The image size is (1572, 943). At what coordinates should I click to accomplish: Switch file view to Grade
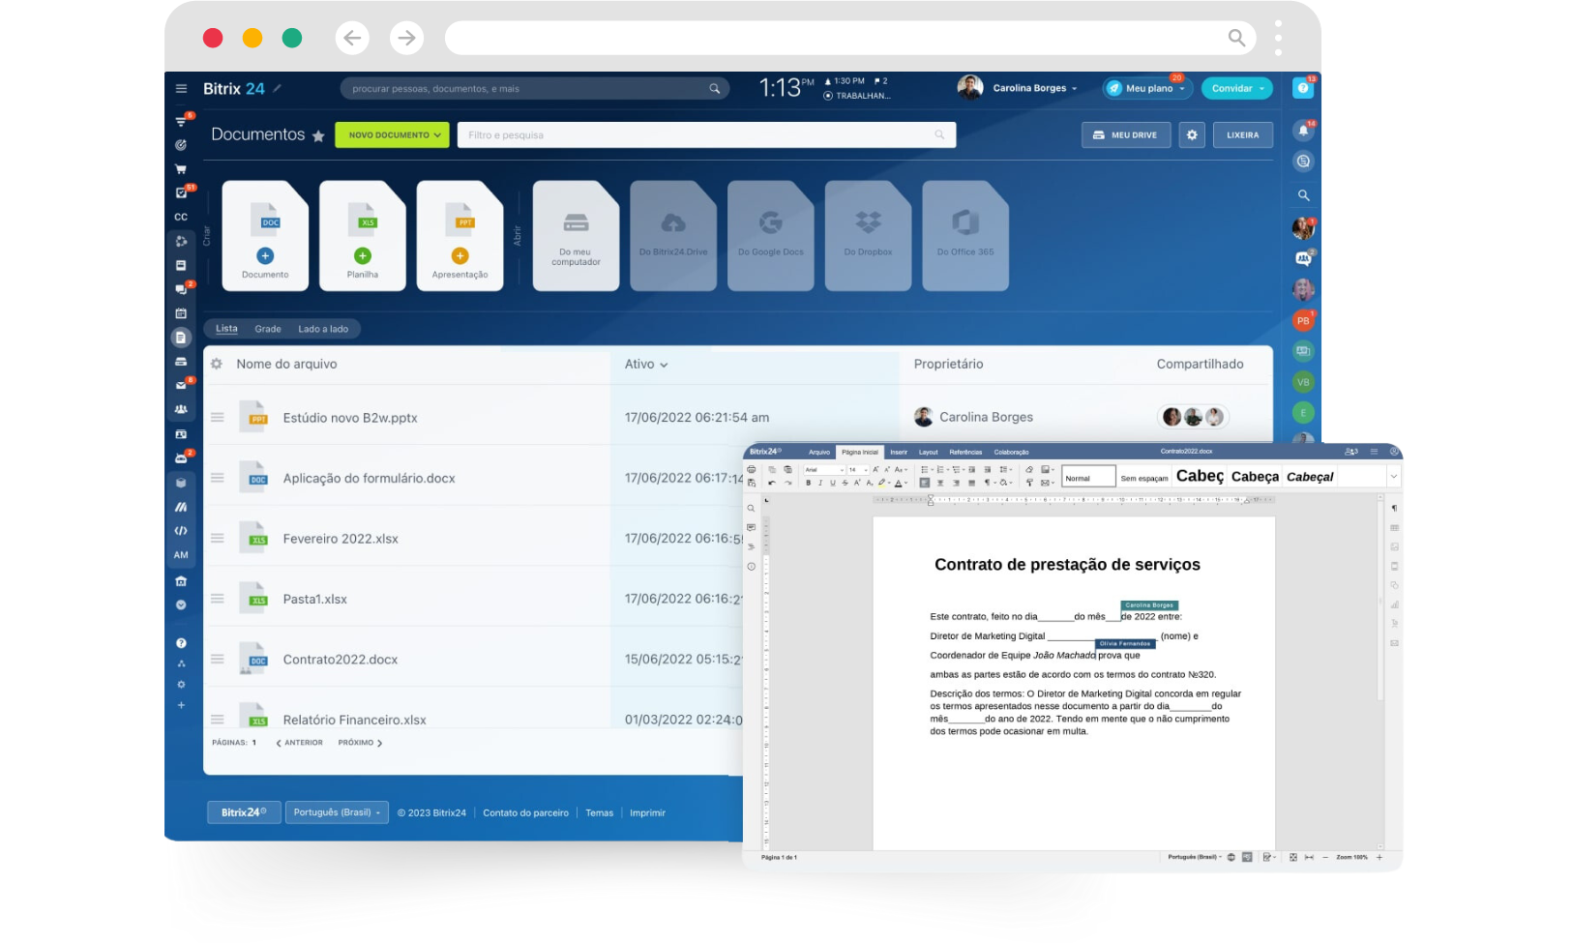tap(268, 329)
